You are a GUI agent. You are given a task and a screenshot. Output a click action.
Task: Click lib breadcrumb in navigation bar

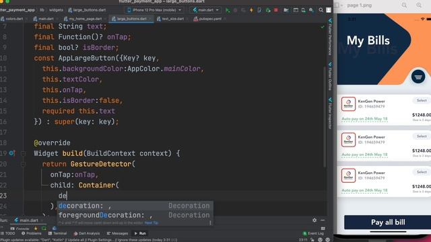42,10
